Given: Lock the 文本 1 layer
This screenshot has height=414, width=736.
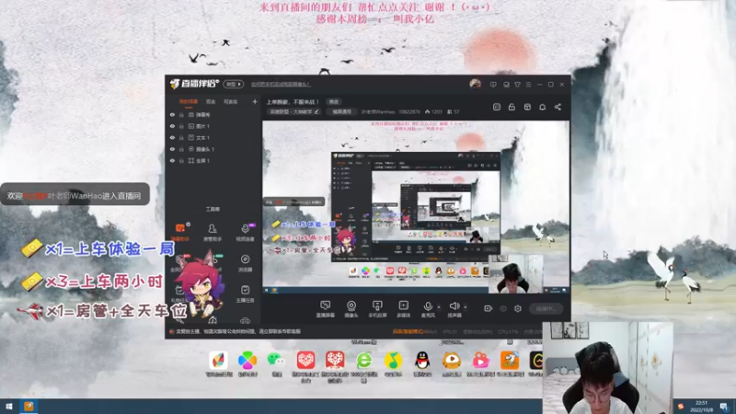Looking at the screenshot, I should [x=181, y=137].
